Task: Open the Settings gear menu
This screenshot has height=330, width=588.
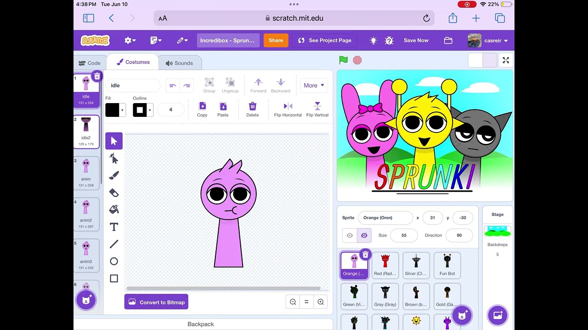Action: coord(130,40)
